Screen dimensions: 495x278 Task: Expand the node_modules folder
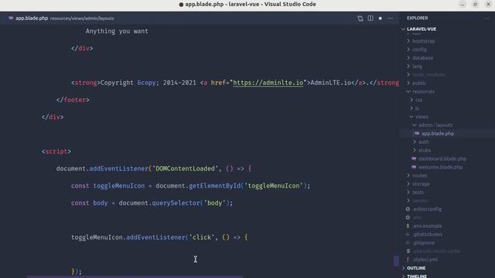point(428,75)
